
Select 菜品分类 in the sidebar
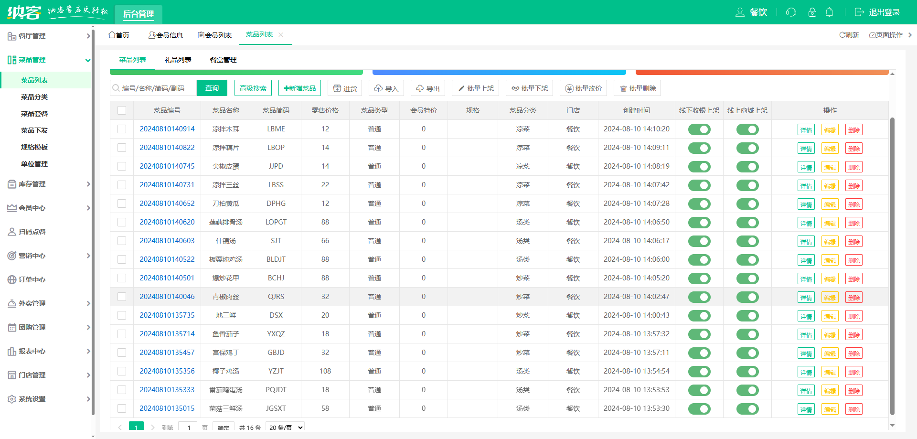point(34,97)
